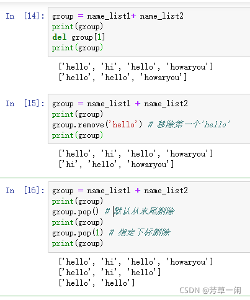Click the group.remove('hello') code line
The height and width of the screenshot is (300, 250).
pyautogui.click(x=97, y=125)
